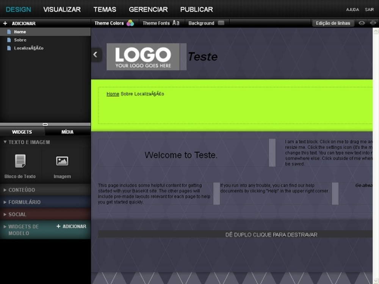The image size is (379, 284).
Task: Open the Design menu
Action: (x=18, y=9)
